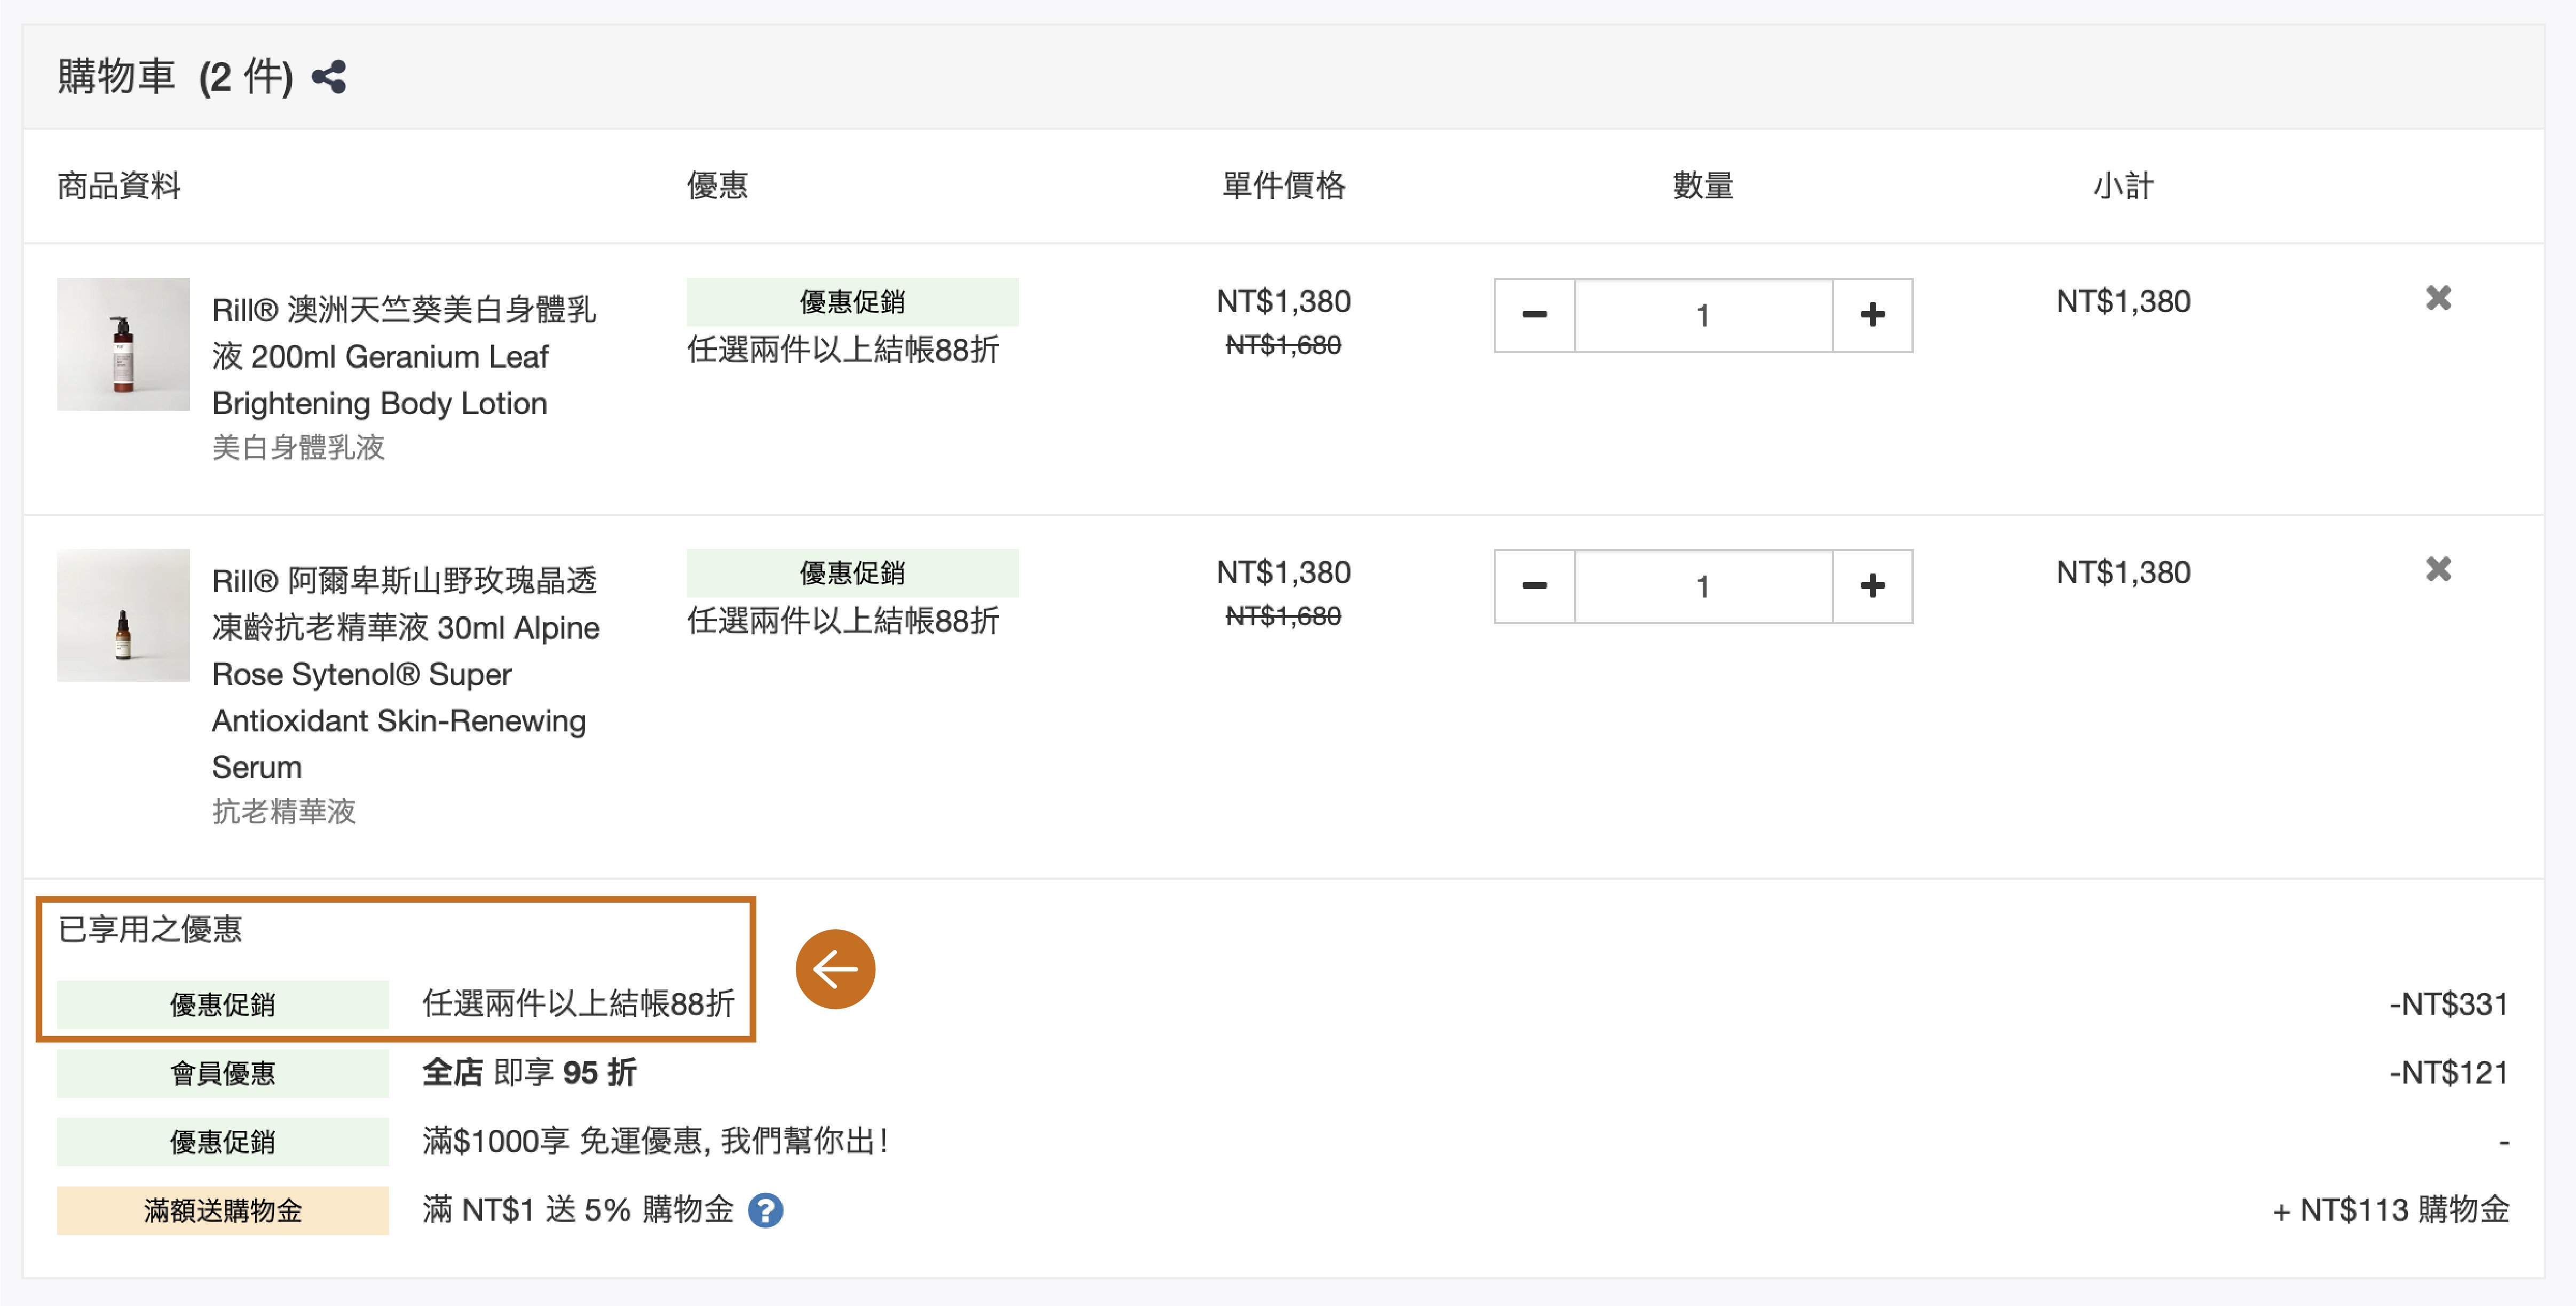The height and width of the screenshot is (1306, 2576).
Task: Decrease quantity of Geranium Leaf Body Lotion
Action: pyautogui.click(x=1534, y=315)
